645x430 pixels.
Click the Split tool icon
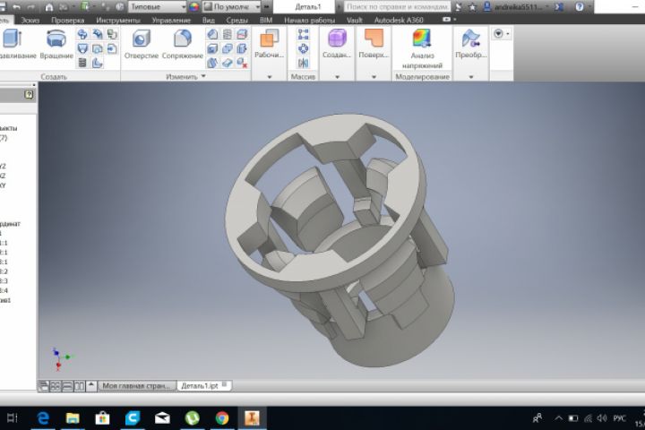coord(242,34)
